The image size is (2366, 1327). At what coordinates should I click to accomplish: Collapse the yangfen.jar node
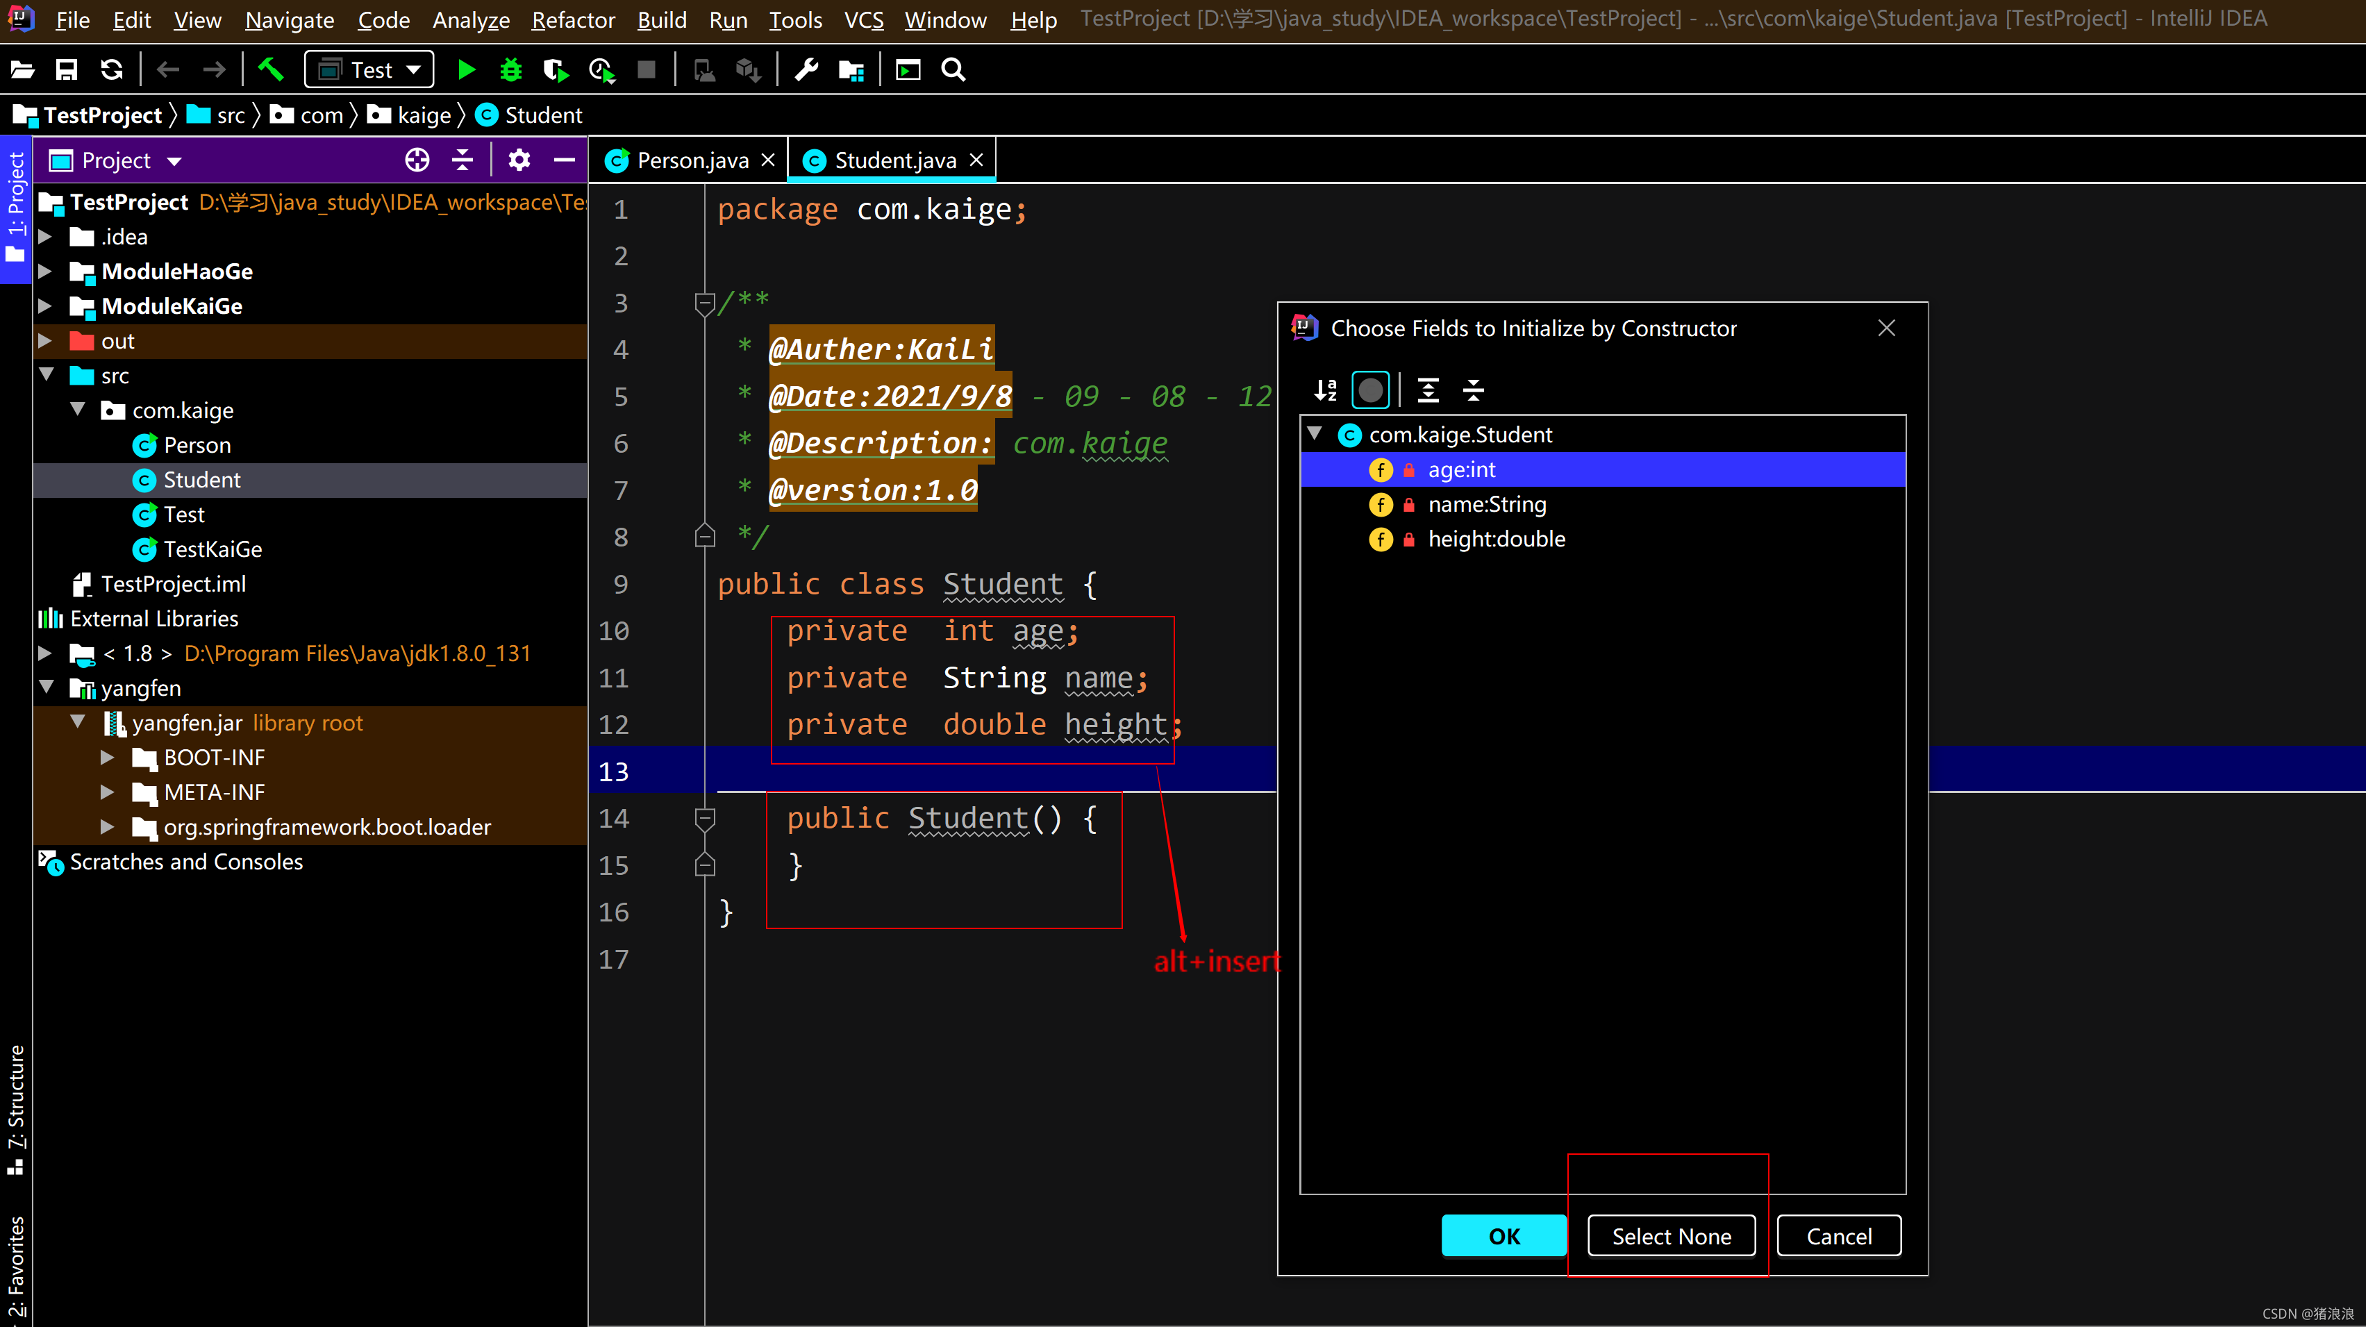78,723
